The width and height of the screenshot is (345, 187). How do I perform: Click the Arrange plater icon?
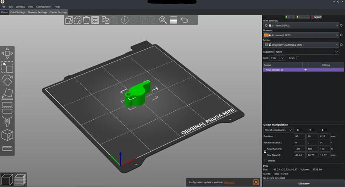coord(95,20)
